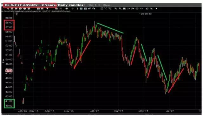The image size is (203, 116).
Task: Click the second magnifier zoom icon
Action: (x=120, y=9)
